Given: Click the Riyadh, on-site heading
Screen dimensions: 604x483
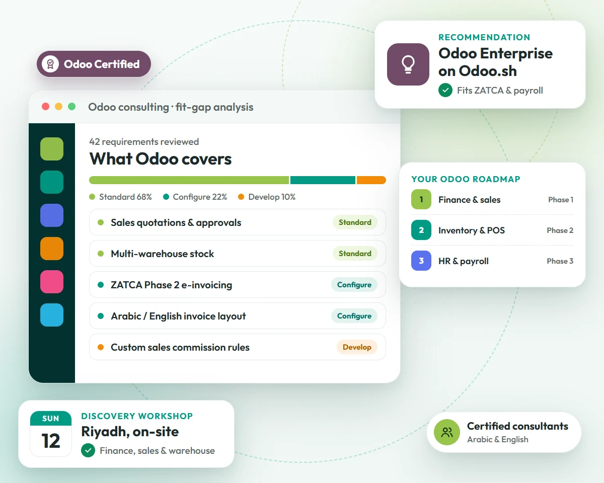Looking at the screenshot, I should click(x=130, y=432).
